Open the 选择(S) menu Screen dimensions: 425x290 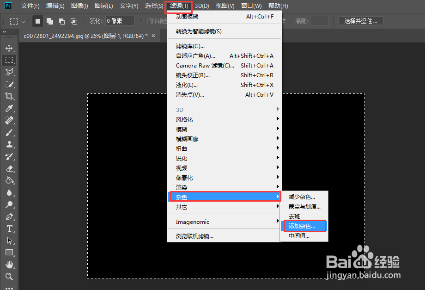tap(154, 6)
